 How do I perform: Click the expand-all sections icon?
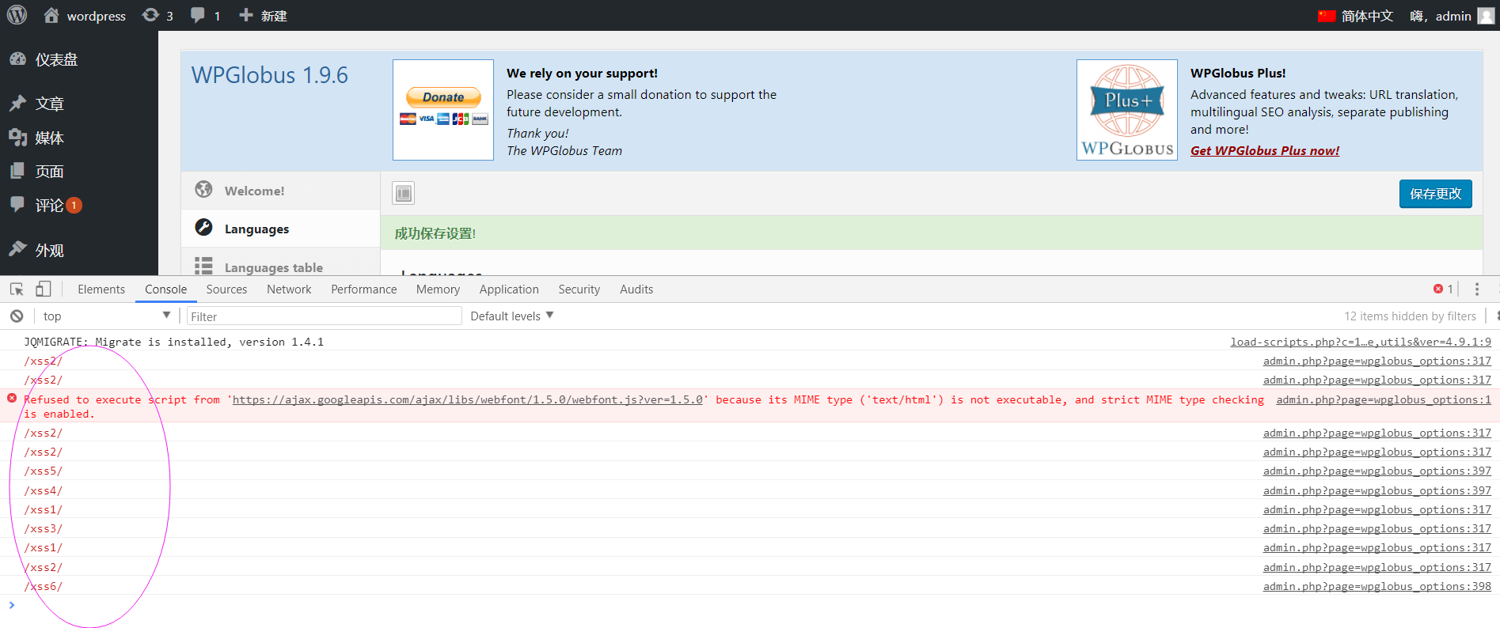tap(404, 193)
